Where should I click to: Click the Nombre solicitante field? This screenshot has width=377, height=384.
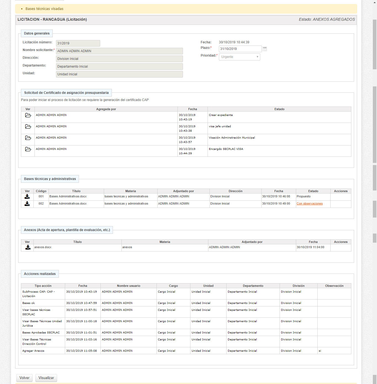tap(119, 51)
